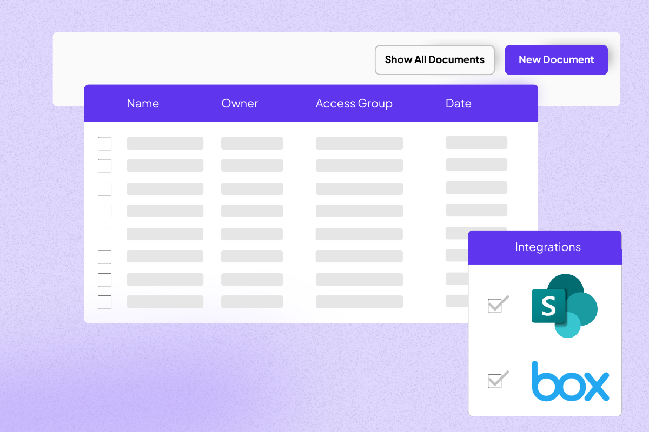Click the first row's Date entry
Viewport: 649px width, 432px height.
pos(476,142)
